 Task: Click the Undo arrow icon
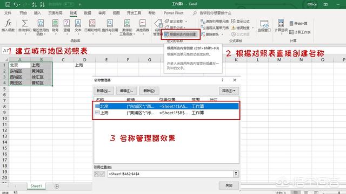[16, 4]
